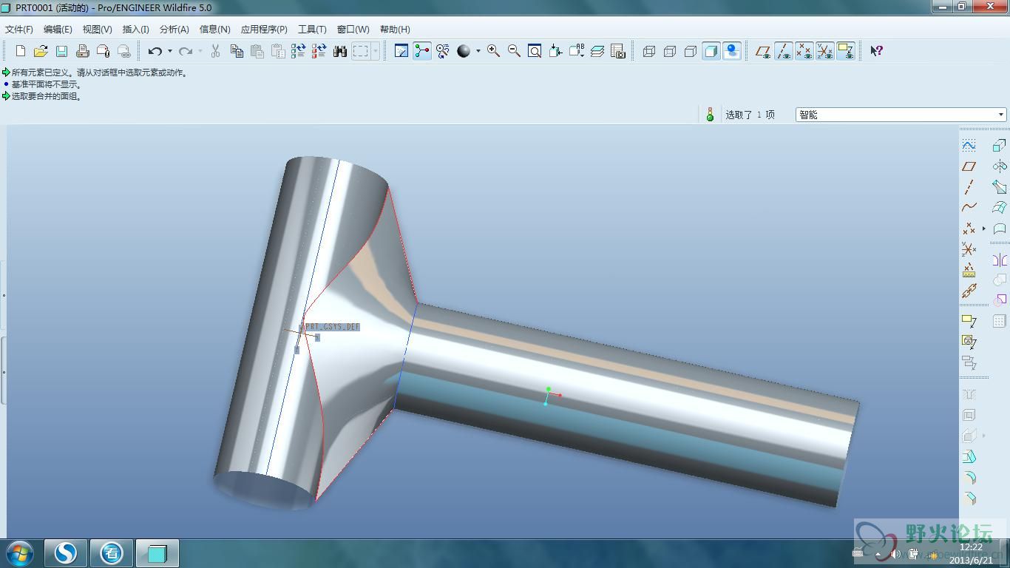Open the 文件(F) menu
Image resolution: width=1010 pixels, height=568 pixels.
pos(19,30)
